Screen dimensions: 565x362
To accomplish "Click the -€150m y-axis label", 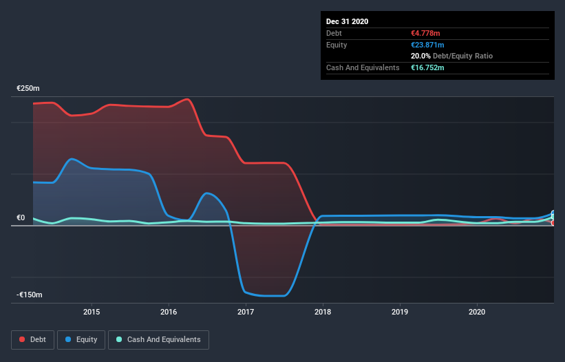I will [x=30, y=295].
